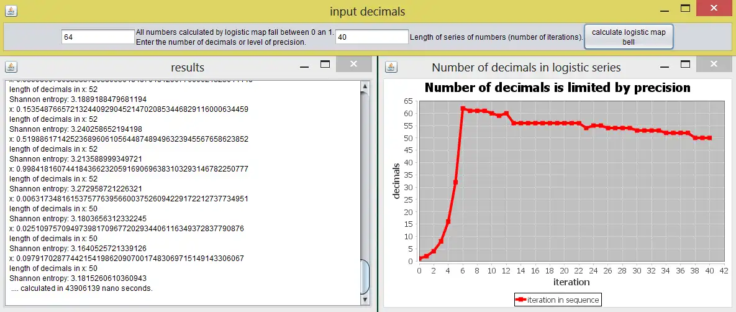Click the red legend marker for iteration in sequence

point(521,300)
